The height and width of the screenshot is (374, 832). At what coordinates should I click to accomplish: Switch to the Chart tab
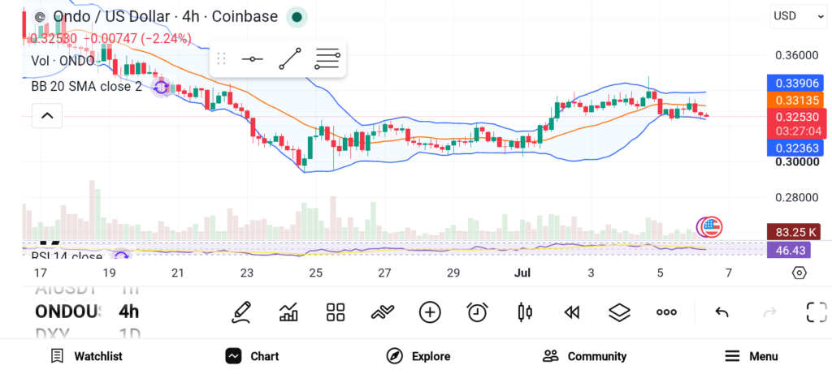click(252, 356)
